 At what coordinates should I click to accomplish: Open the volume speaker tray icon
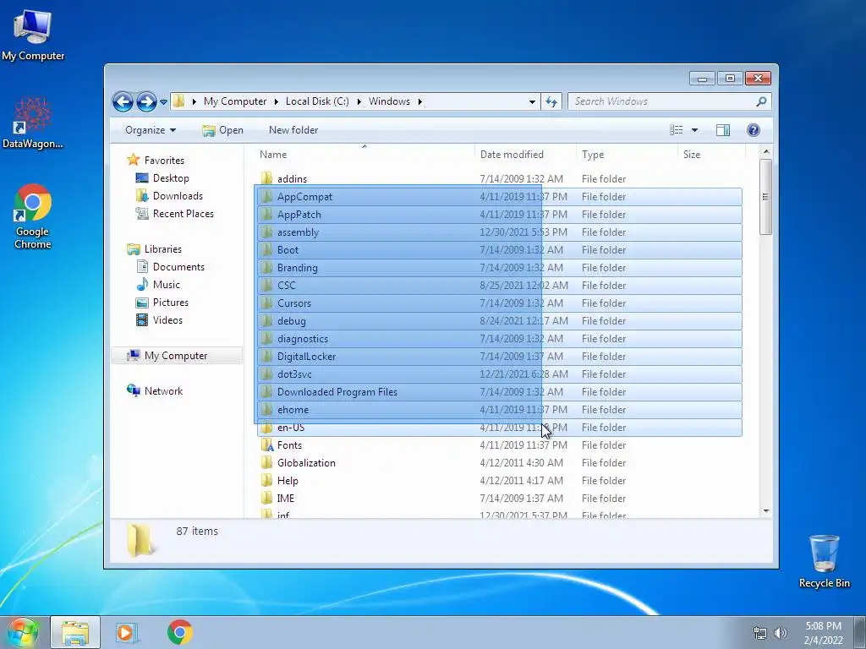(780, 633)
